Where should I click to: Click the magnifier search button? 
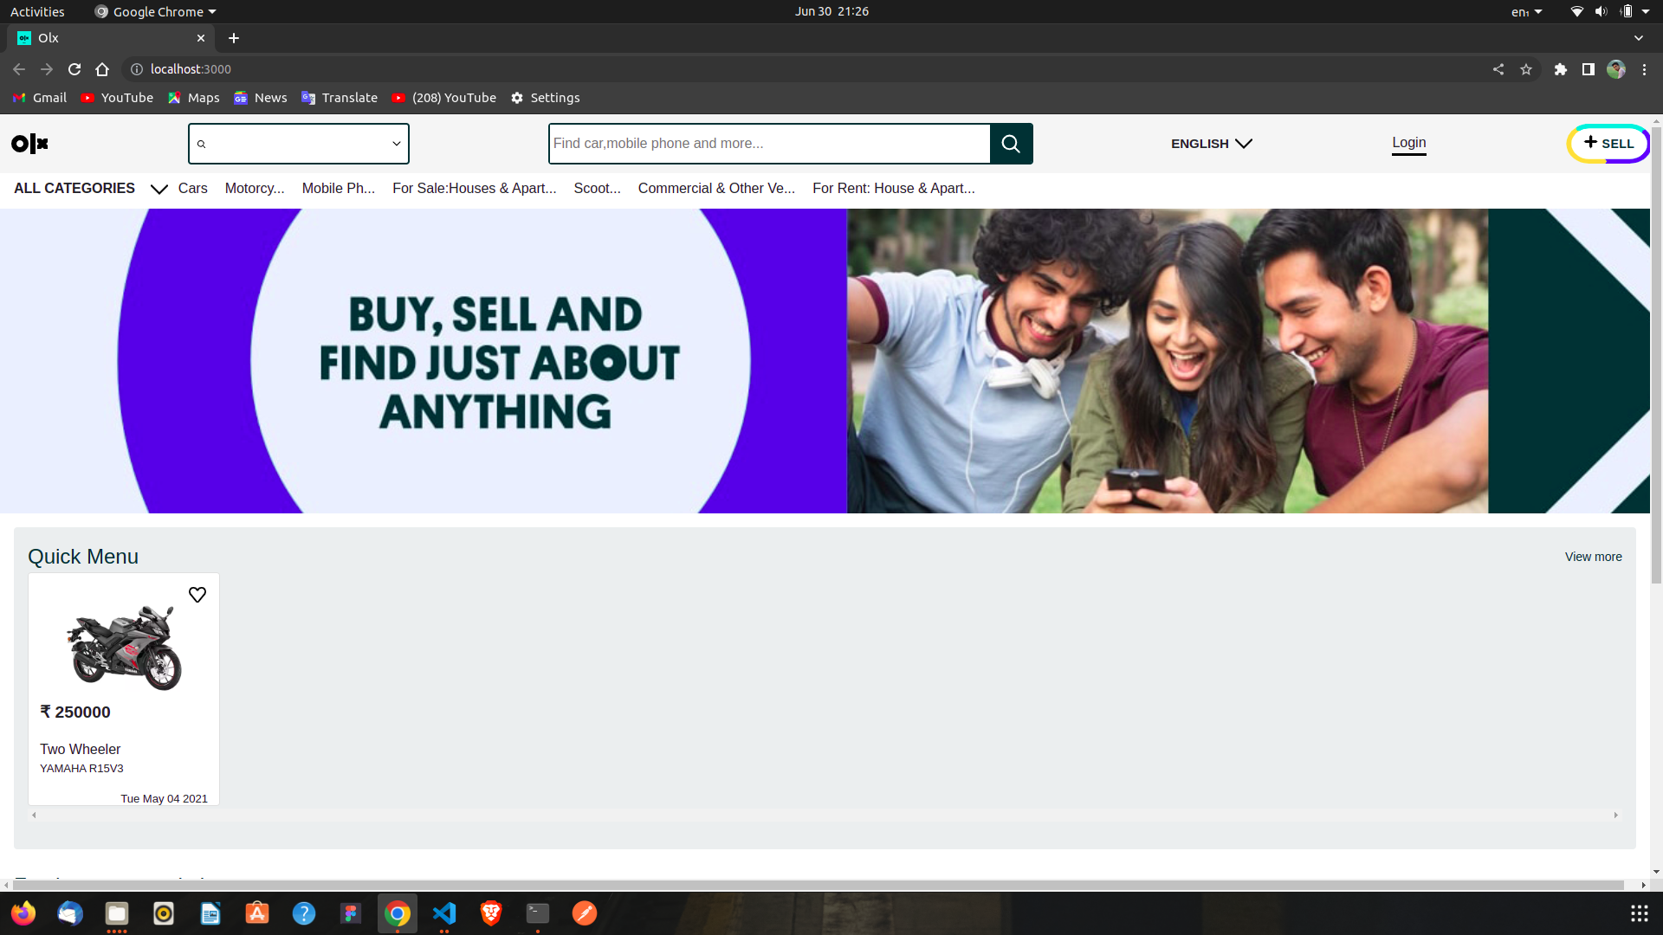[x=1011, y=144]
